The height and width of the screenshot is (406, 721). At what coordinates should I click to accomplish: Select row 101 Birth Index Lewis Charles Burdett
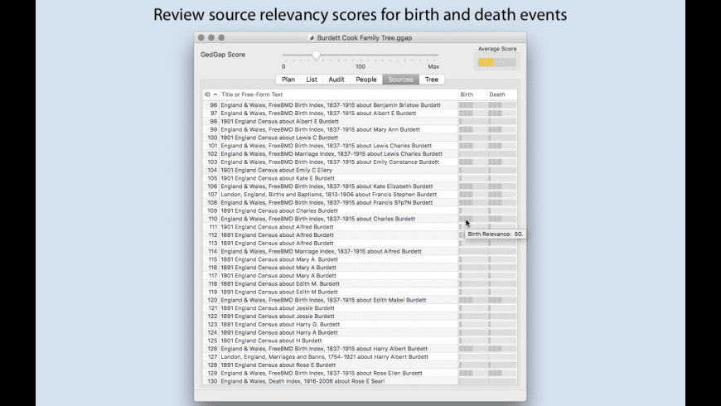360,146
